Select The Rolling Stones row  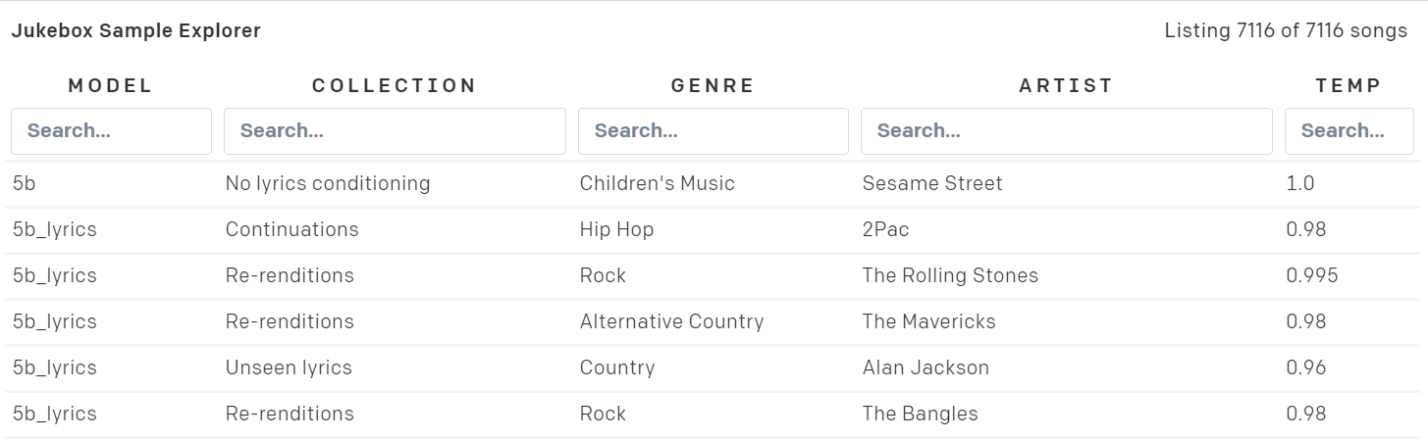pos(949,275)
